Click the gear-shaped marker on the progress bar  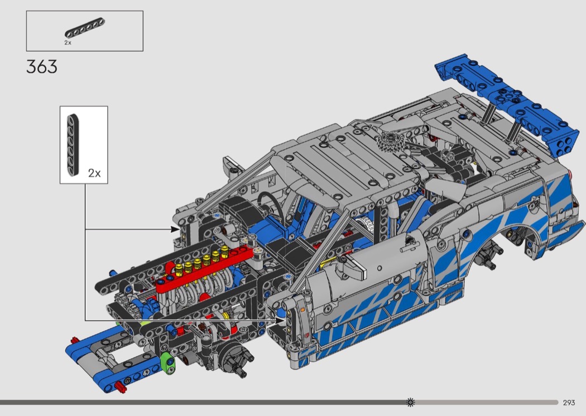click(x=411, y=402)
